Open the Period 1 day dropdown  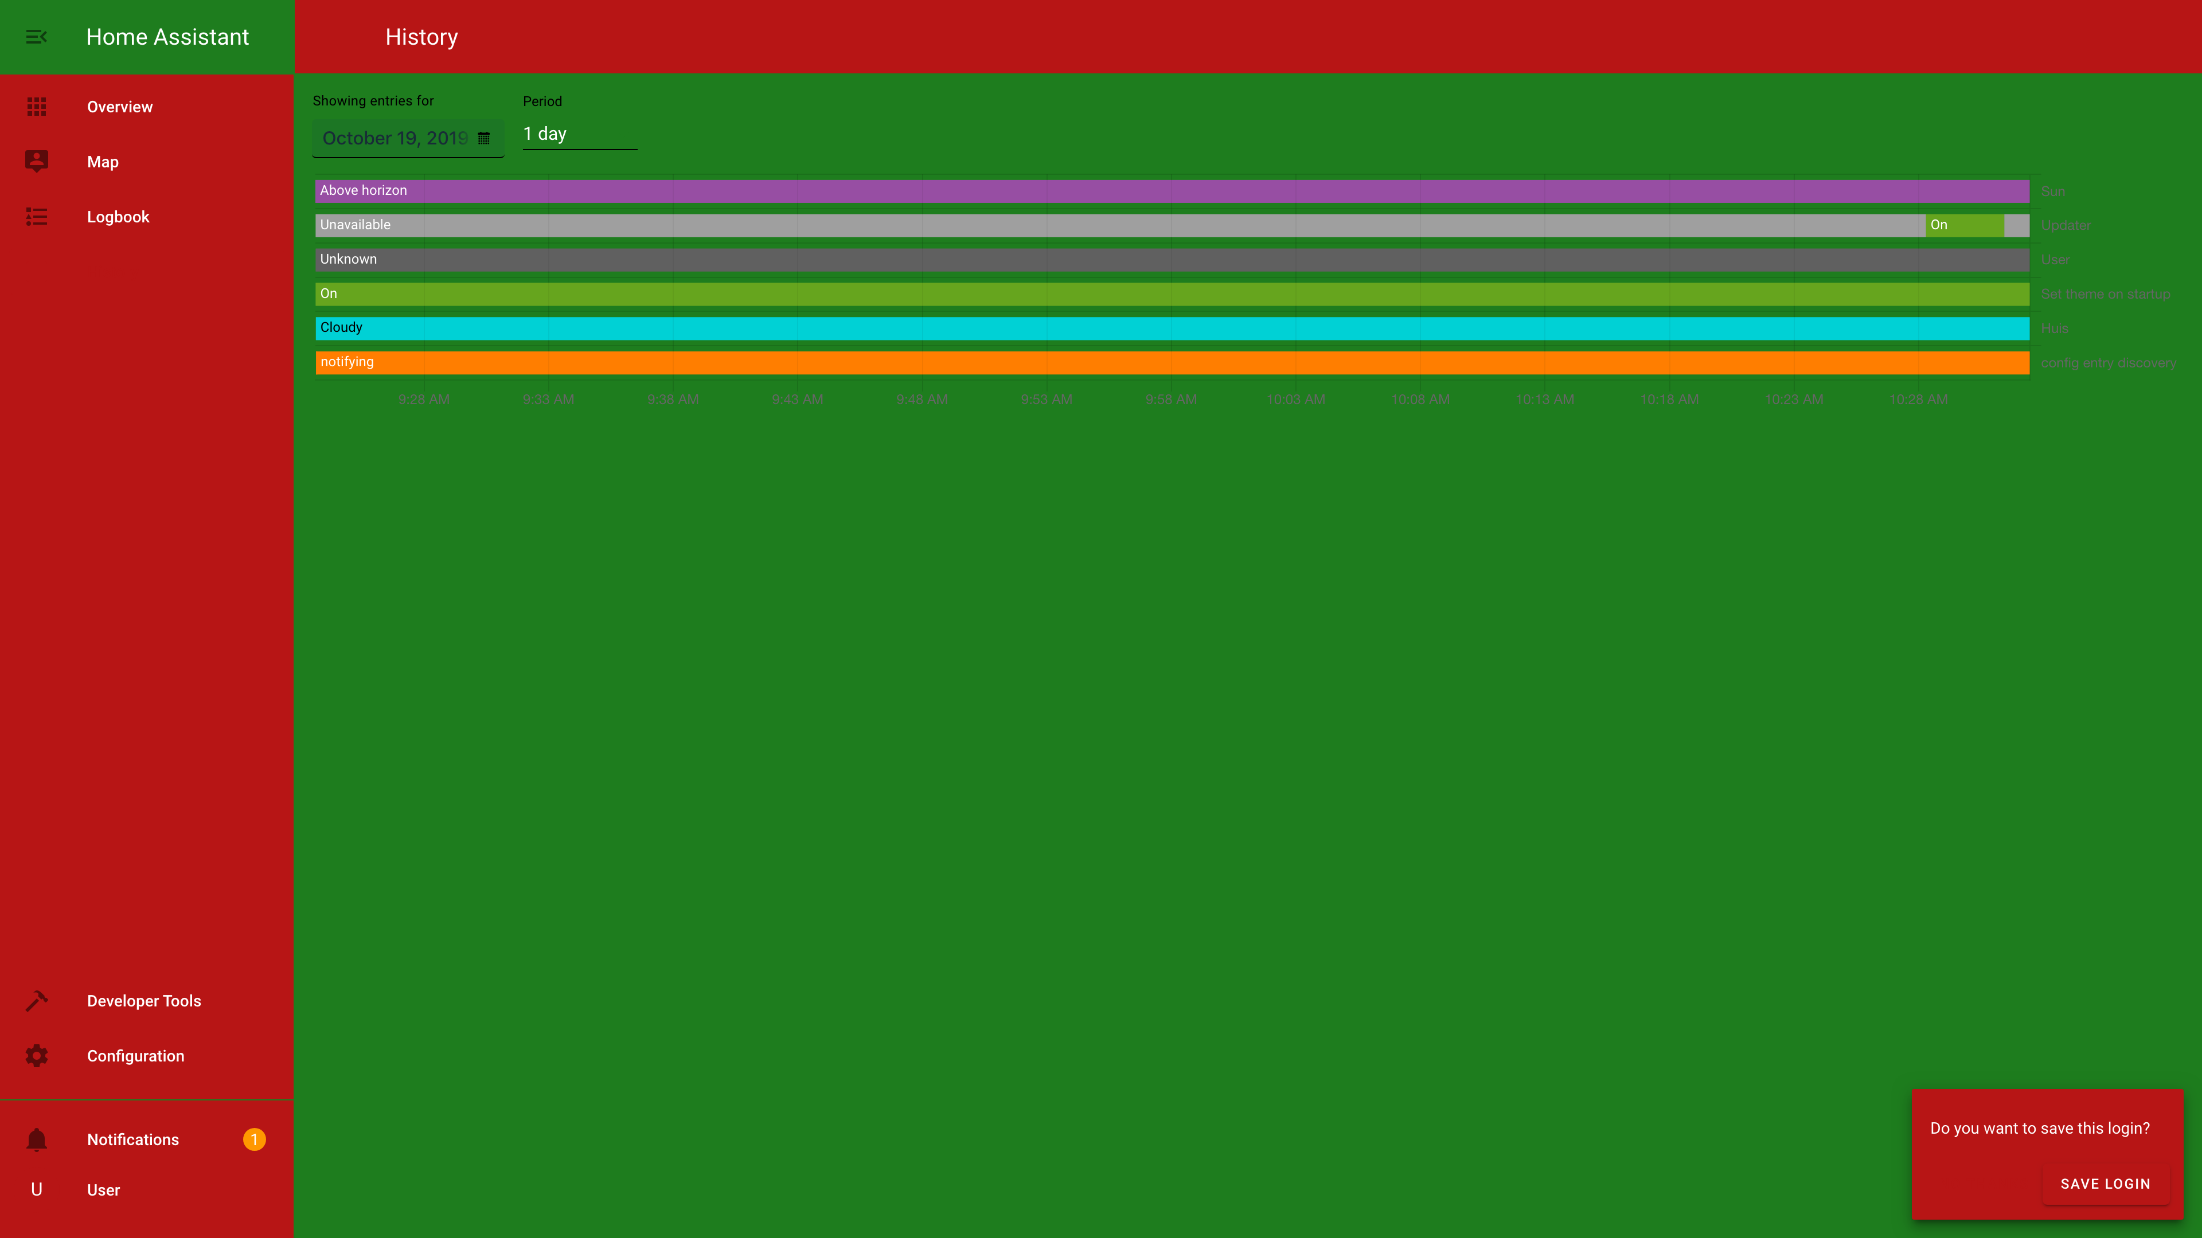[580, 134]
